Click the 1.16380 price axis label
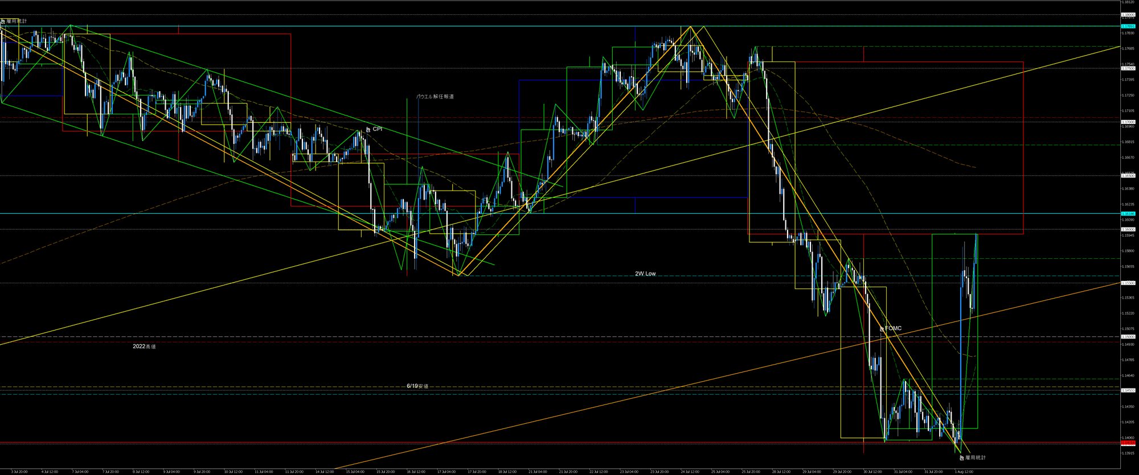The height and width of the screenshot is (475, 1139). pos(1128,189)
